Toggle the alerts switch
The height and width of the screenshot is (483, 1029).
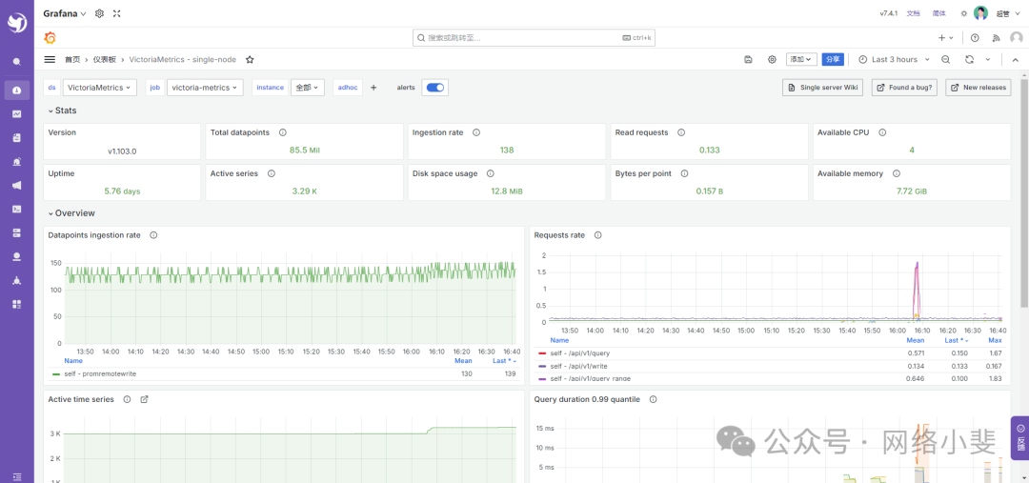pos(435,88)
